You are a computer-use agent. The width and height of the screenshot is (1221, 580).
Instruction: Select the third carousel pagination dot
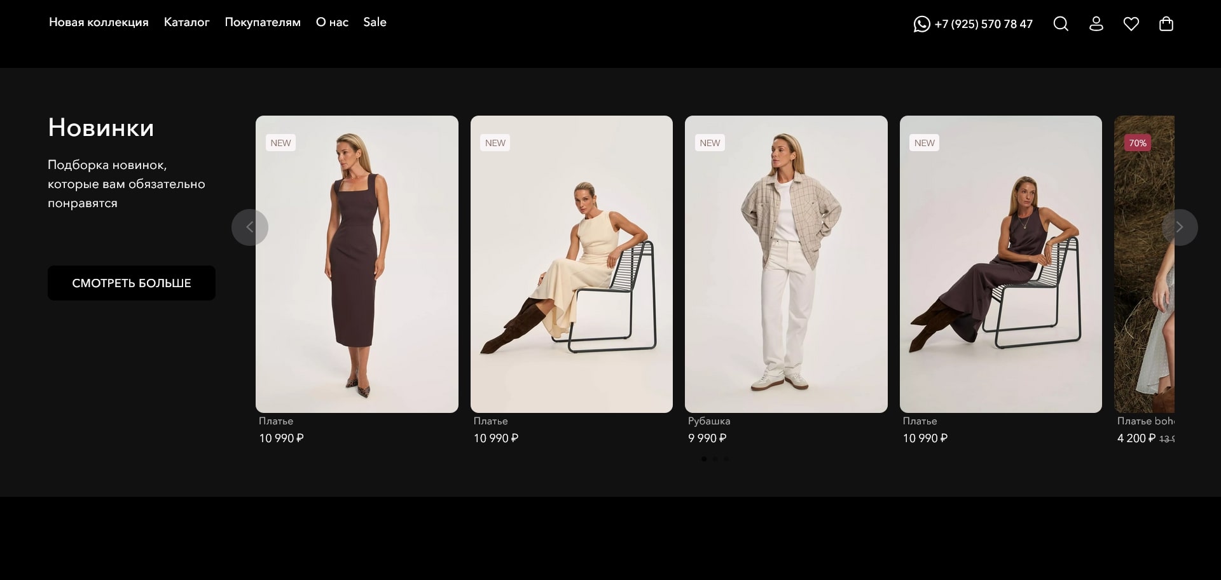tap(726, 459)
